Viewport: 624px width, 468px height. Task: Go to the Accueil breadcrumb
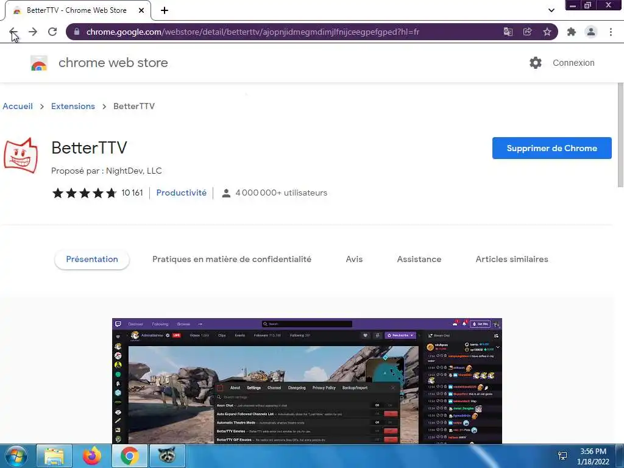[x=18, y=106]
